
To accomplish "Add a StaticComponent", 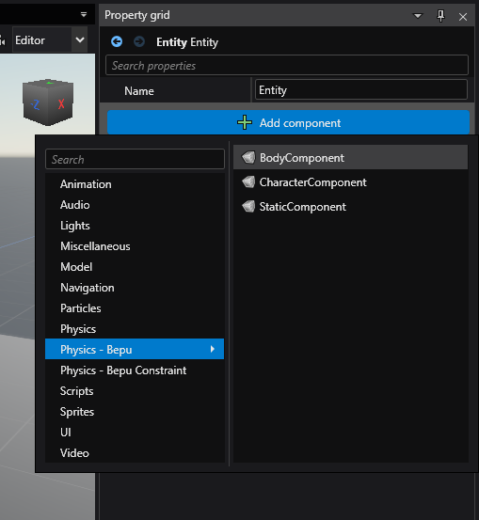I will pyautogui.click(x=350, y=207).
